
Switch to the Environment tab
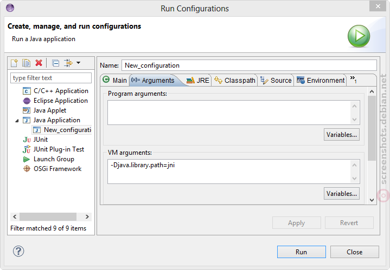click(x=321, y=81)
